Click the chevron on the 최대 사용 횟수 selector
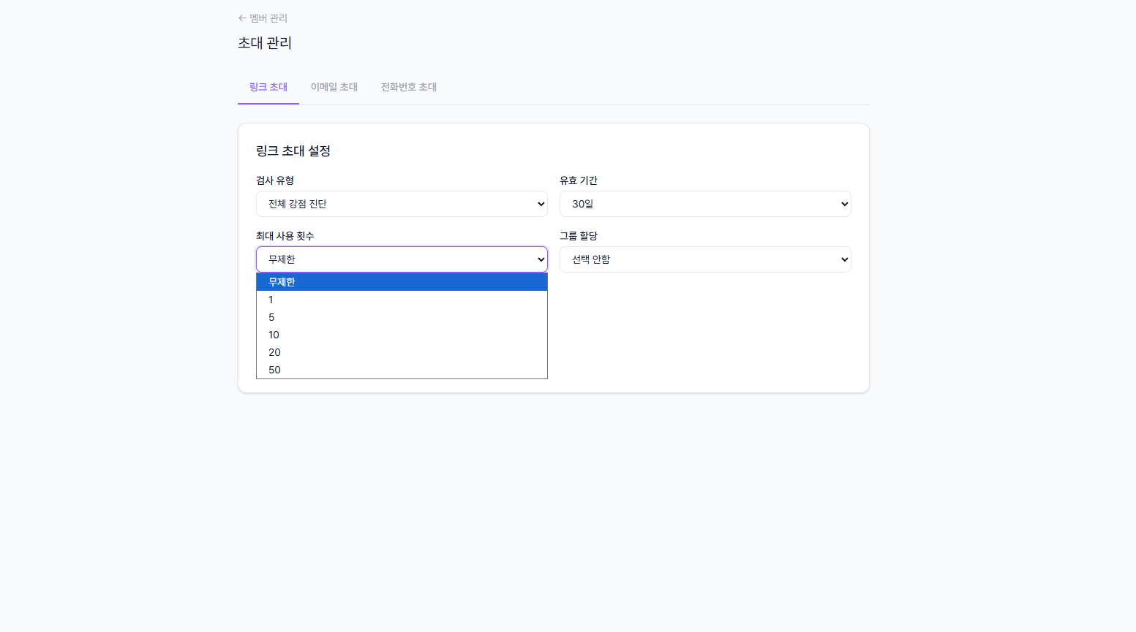This screenshot has width=1136, height=632. (539, 259)
